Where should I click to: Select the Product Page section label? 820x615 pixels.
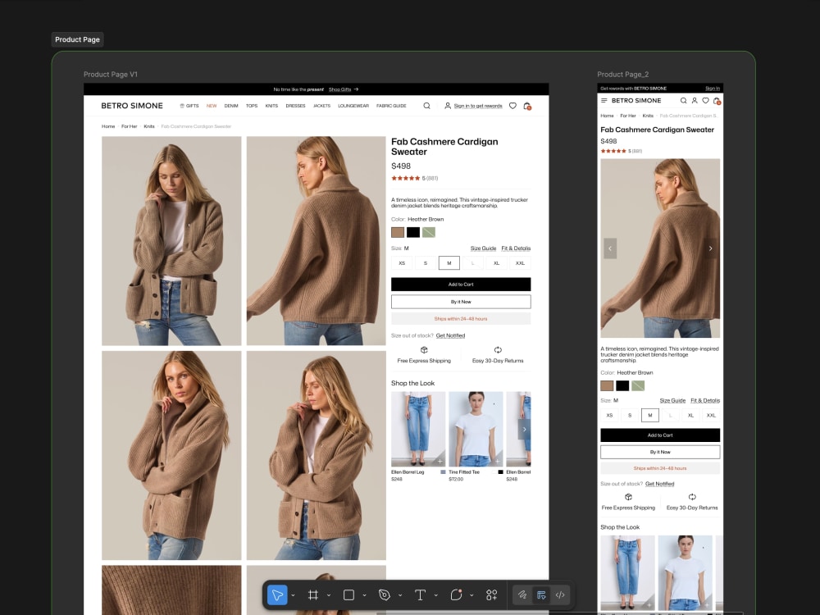[77, 39]
